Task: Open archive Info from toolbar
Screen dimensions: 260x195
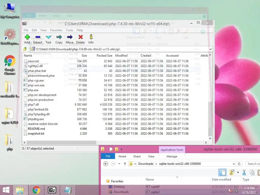Action: [91, 39]
